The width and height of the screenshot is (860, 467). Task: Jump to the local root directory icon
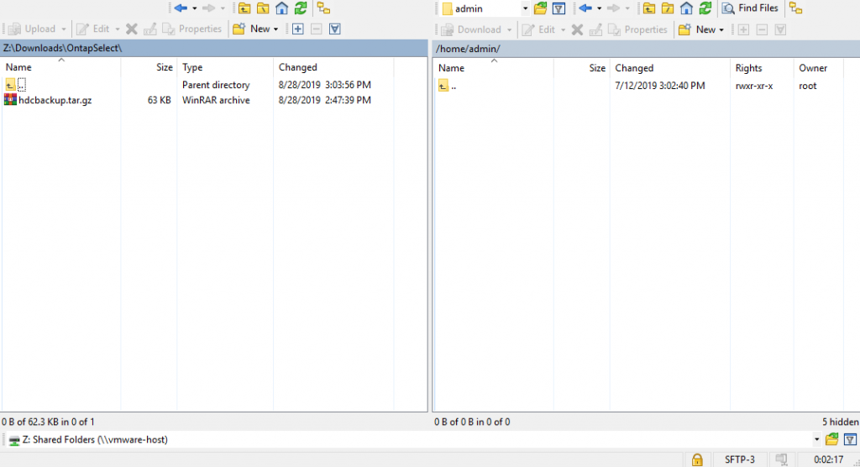pyautogui.click(x=263, y=8)
